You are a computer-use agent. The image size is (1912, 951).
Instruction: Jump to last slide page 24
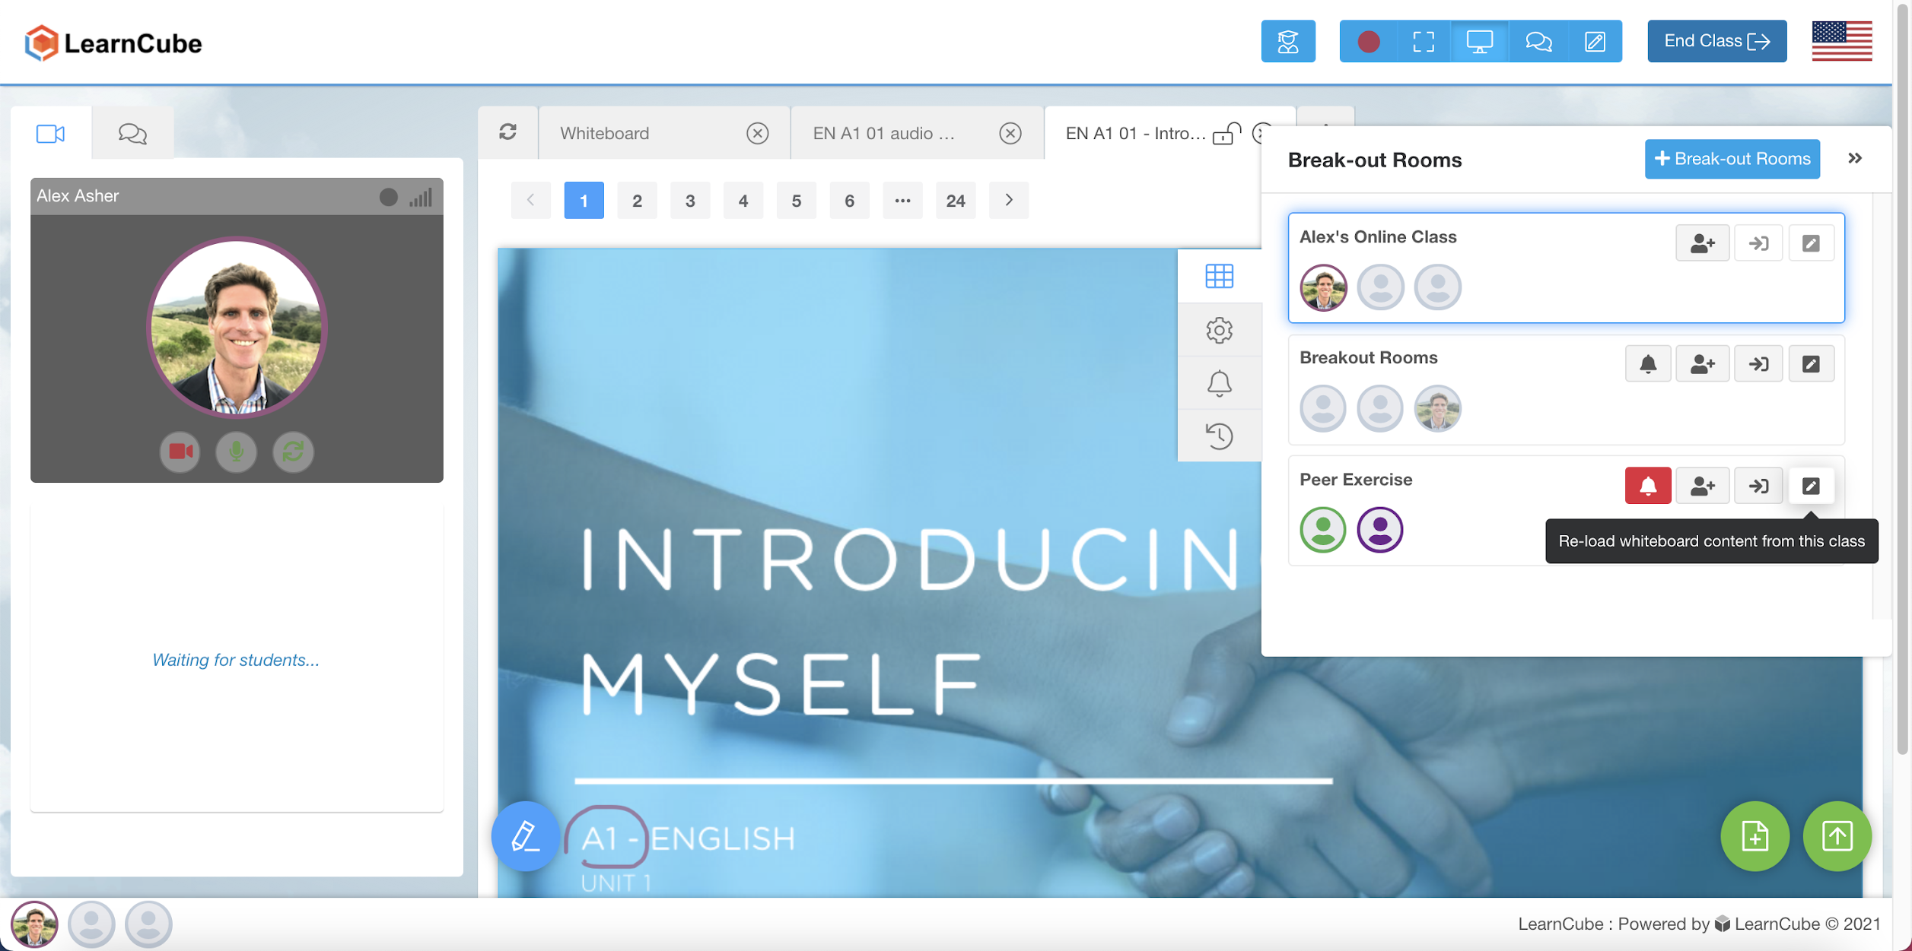[956, 200]
